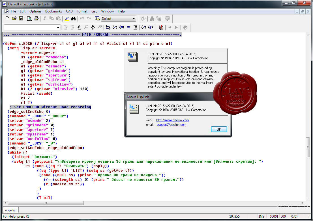The width and height of the screenshot is (313, 221).
Task: Go to previous bookmark arrow
Action: pos(170,27)
